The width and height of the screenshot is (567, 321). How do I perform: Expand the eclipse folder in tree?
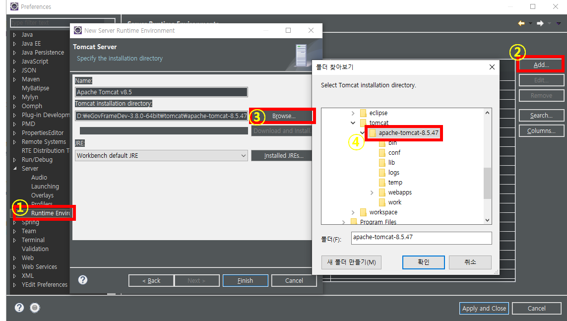pyautogui.click(x=353, y=113)
